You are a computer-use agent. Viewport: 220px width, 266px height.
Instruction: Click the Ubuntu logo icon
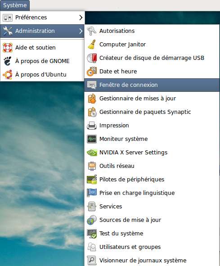[x=8, y=75]
